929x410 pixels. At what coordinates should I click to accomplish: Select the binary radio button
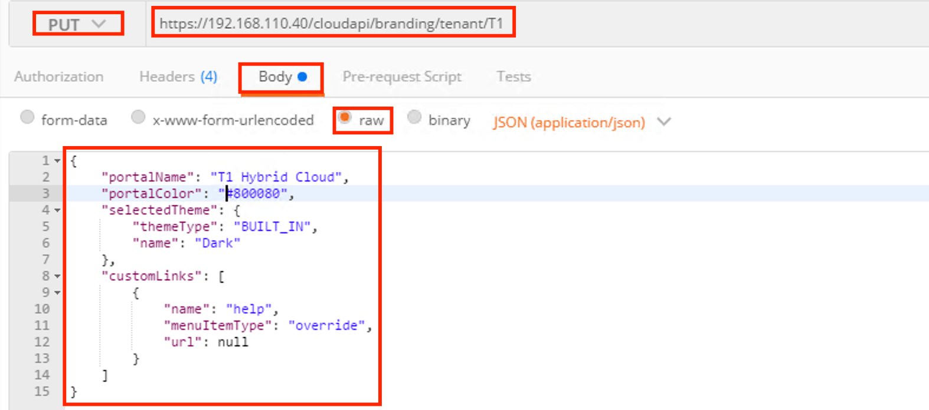414,117
